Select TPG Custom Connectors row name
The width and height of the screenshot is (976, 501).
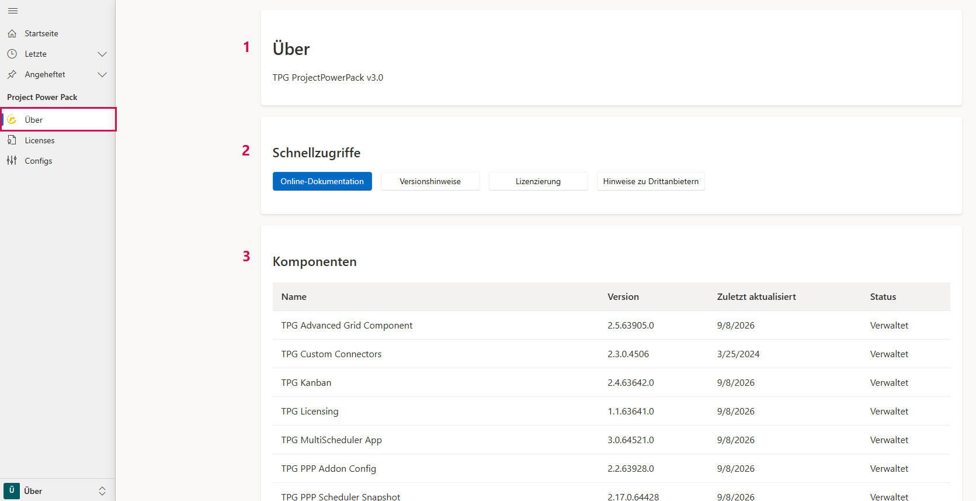coord(331,354)
